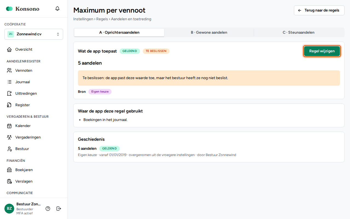The width and height of the screenshot is (350, 219).
Task: Click the Register document icon
Action: click(x=9, y=105)
